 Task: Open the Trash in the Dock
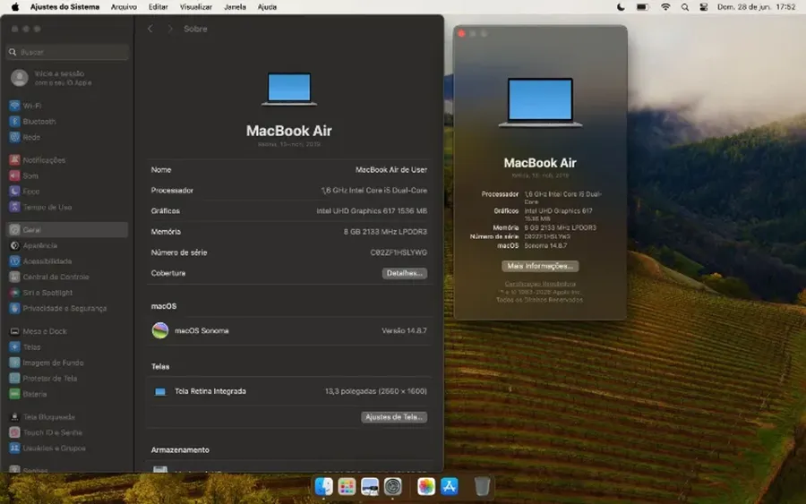(x=482, y=486)
